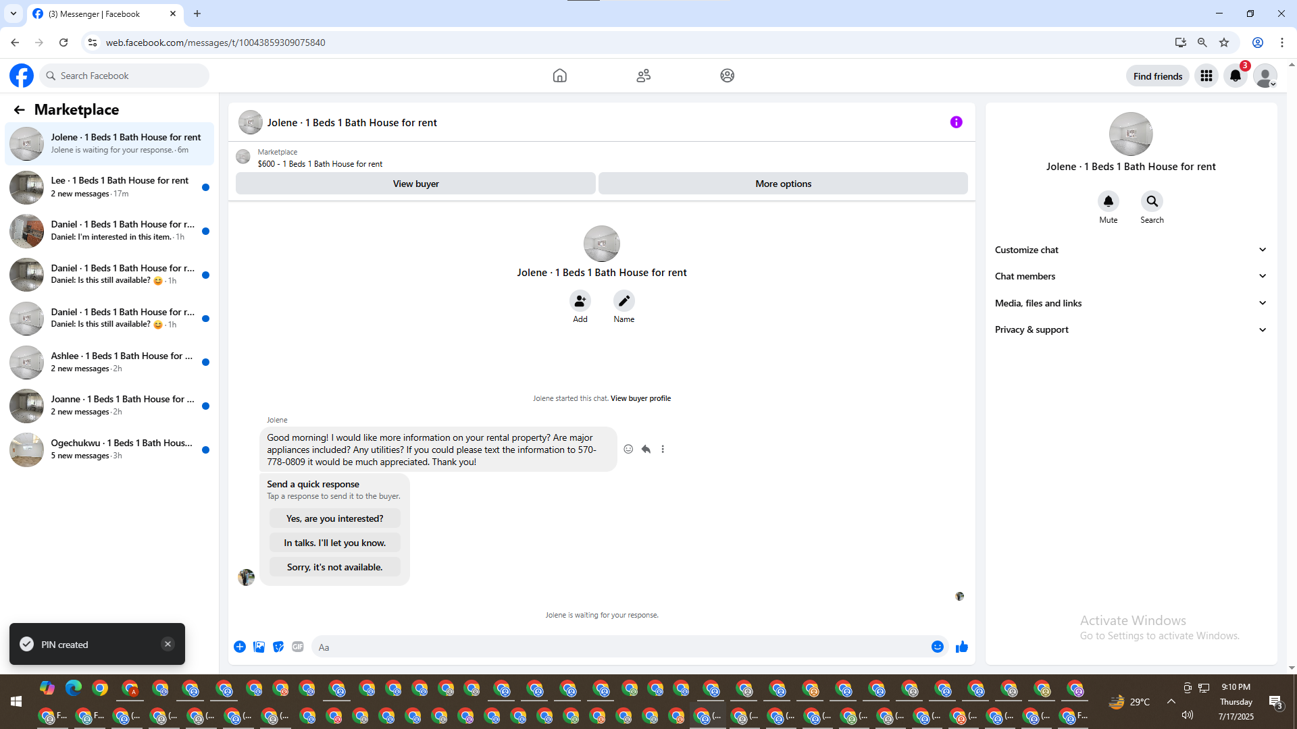1297x729 pixels.
Task: Expand the Customize chat section
Action: [x=1130, y=250]
